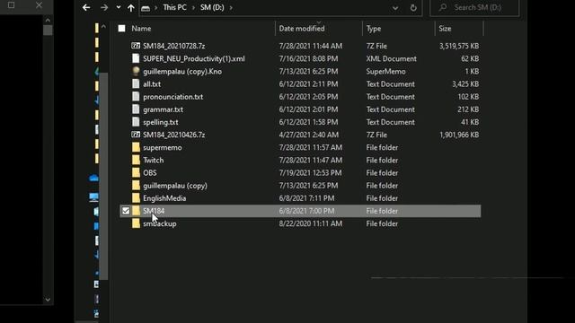Click the drive icon in the address bar
Screen dimensions: 575x323
[x=146, y=8]
